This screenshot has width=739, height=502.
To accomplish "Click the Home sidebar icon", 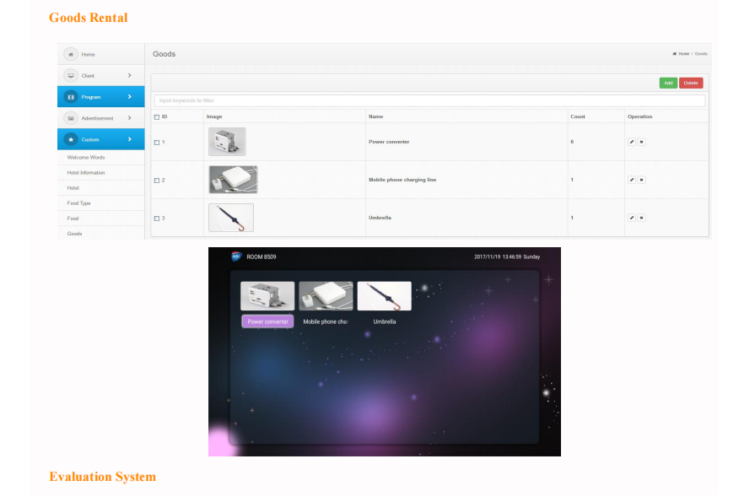I will (x=71, y=54).
